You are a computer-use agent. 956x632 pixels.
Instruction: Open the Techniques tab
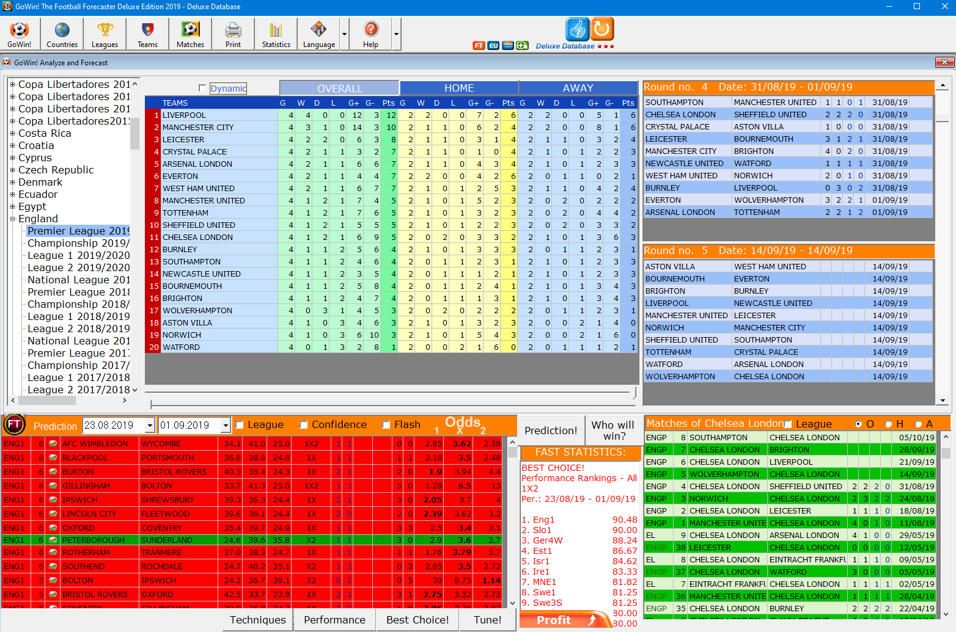[258, 620]
